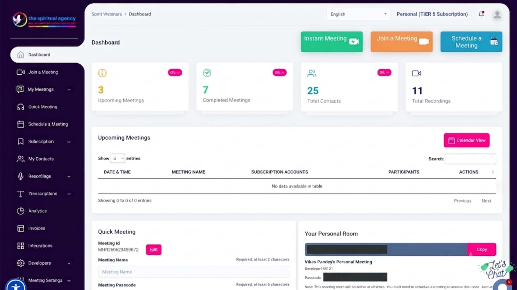Image resolution: width=517 pixels, height=290 pixels.
Task: Click the 'No data available in table' message
Action: click(x=297, y=186)
